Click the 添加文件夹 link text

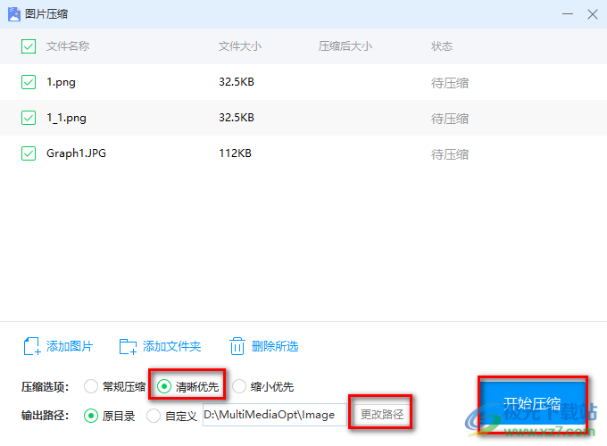pos(172,346)
